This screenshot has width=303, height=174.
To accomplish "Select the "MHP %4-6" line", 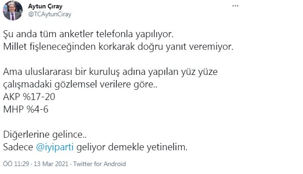I will (x=26, y=109).
